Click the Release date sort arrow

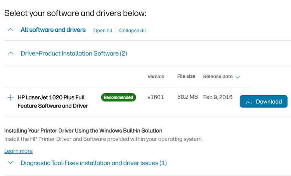click(x=237, y=77)
